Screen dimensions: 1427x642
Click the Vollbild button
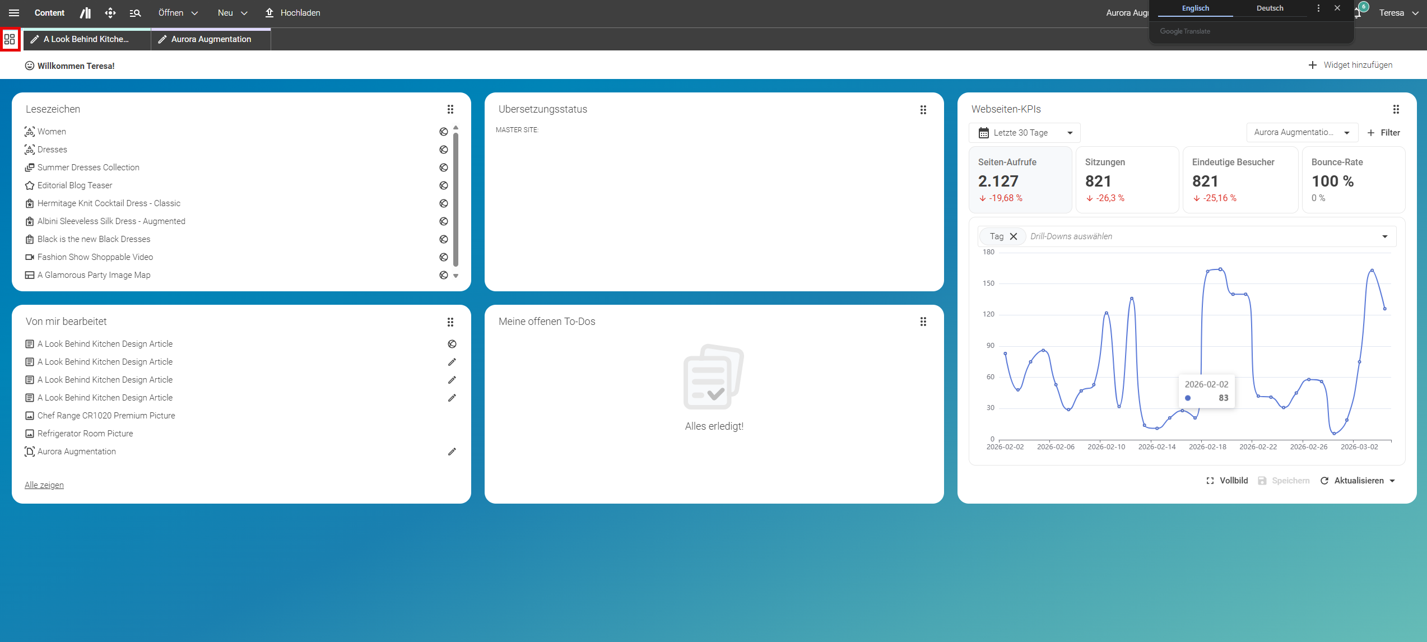[x=1227, y=481]
